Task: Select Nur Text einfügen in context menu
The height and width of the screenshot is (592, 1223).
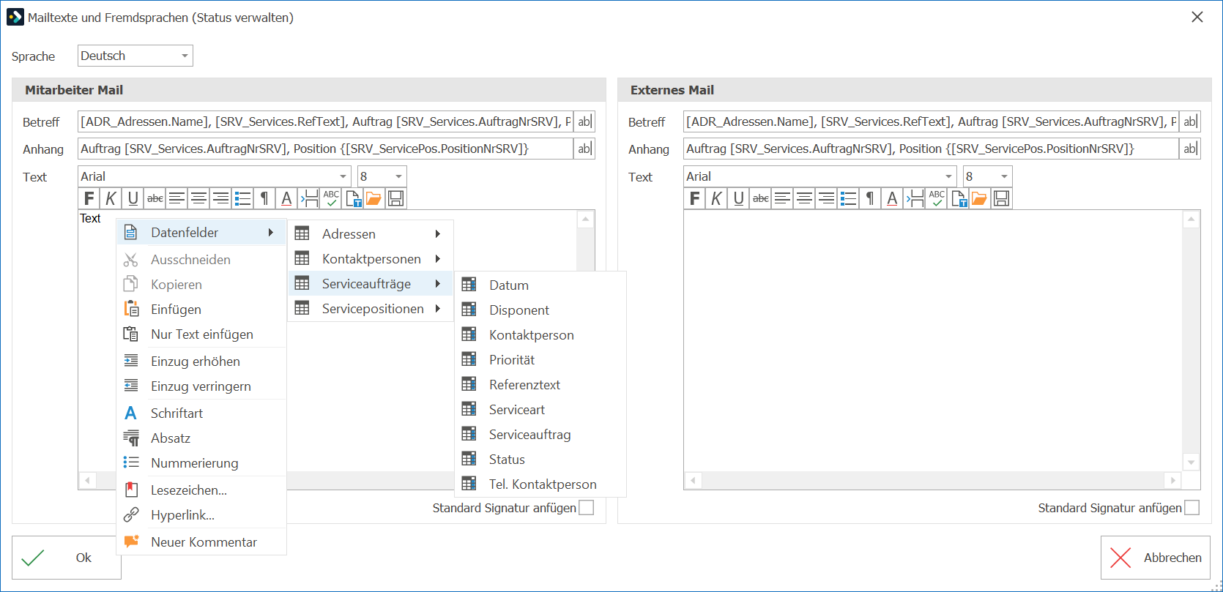Action: (201, 334)
